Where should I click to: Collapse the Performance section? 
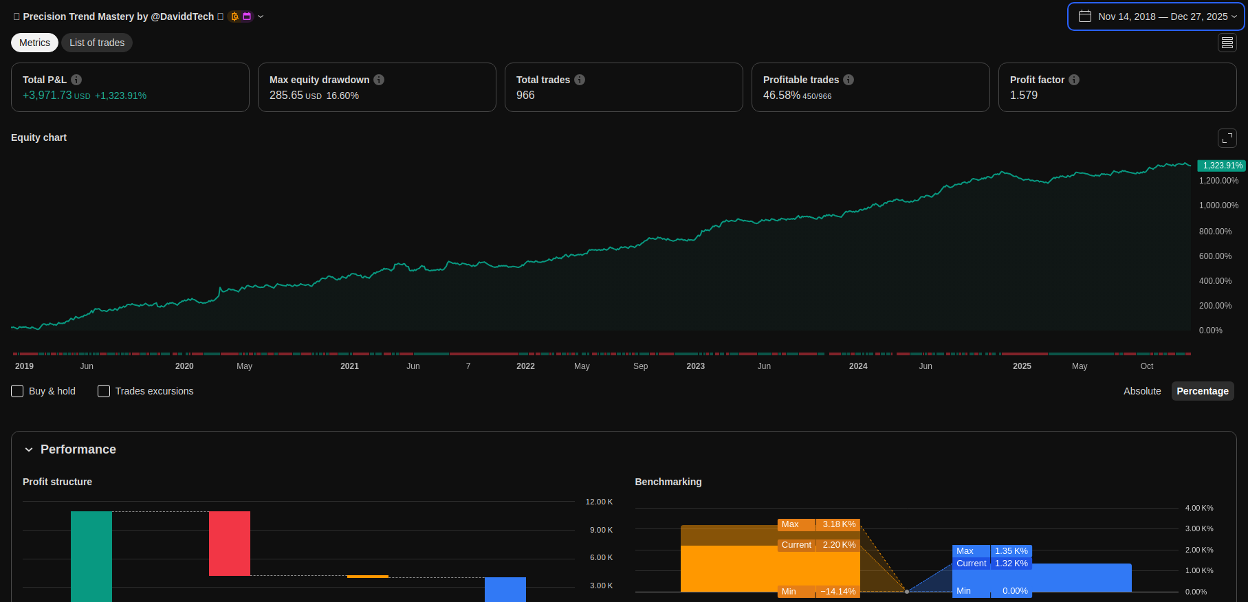[29, 449]
